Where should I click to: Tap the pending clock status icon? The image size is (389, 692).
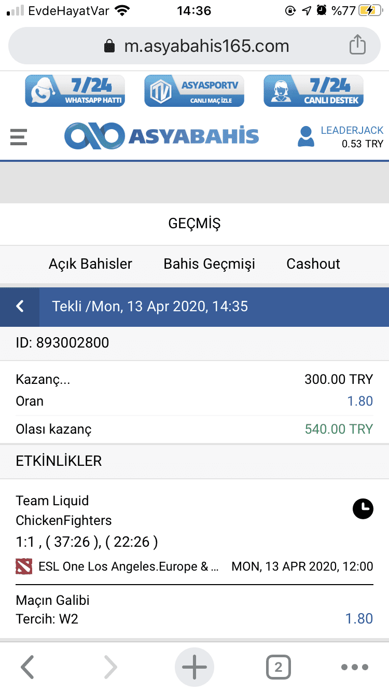tap(363, 508)
